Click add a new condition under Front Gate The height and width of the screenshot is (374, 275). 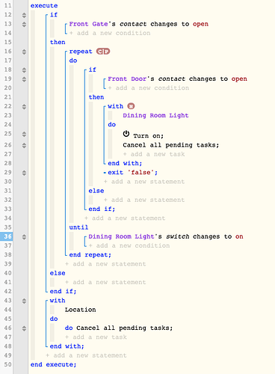[x=110, y=33]
